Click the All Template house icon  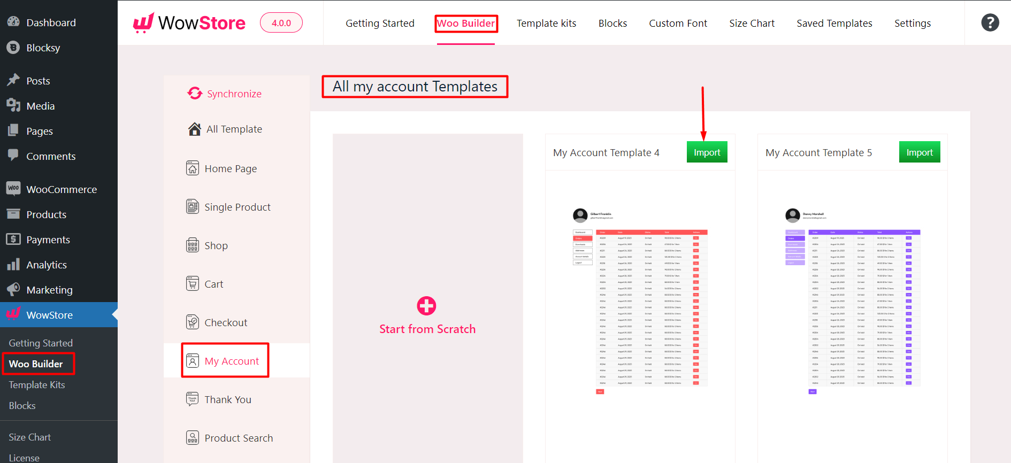[x=195, y=129]
